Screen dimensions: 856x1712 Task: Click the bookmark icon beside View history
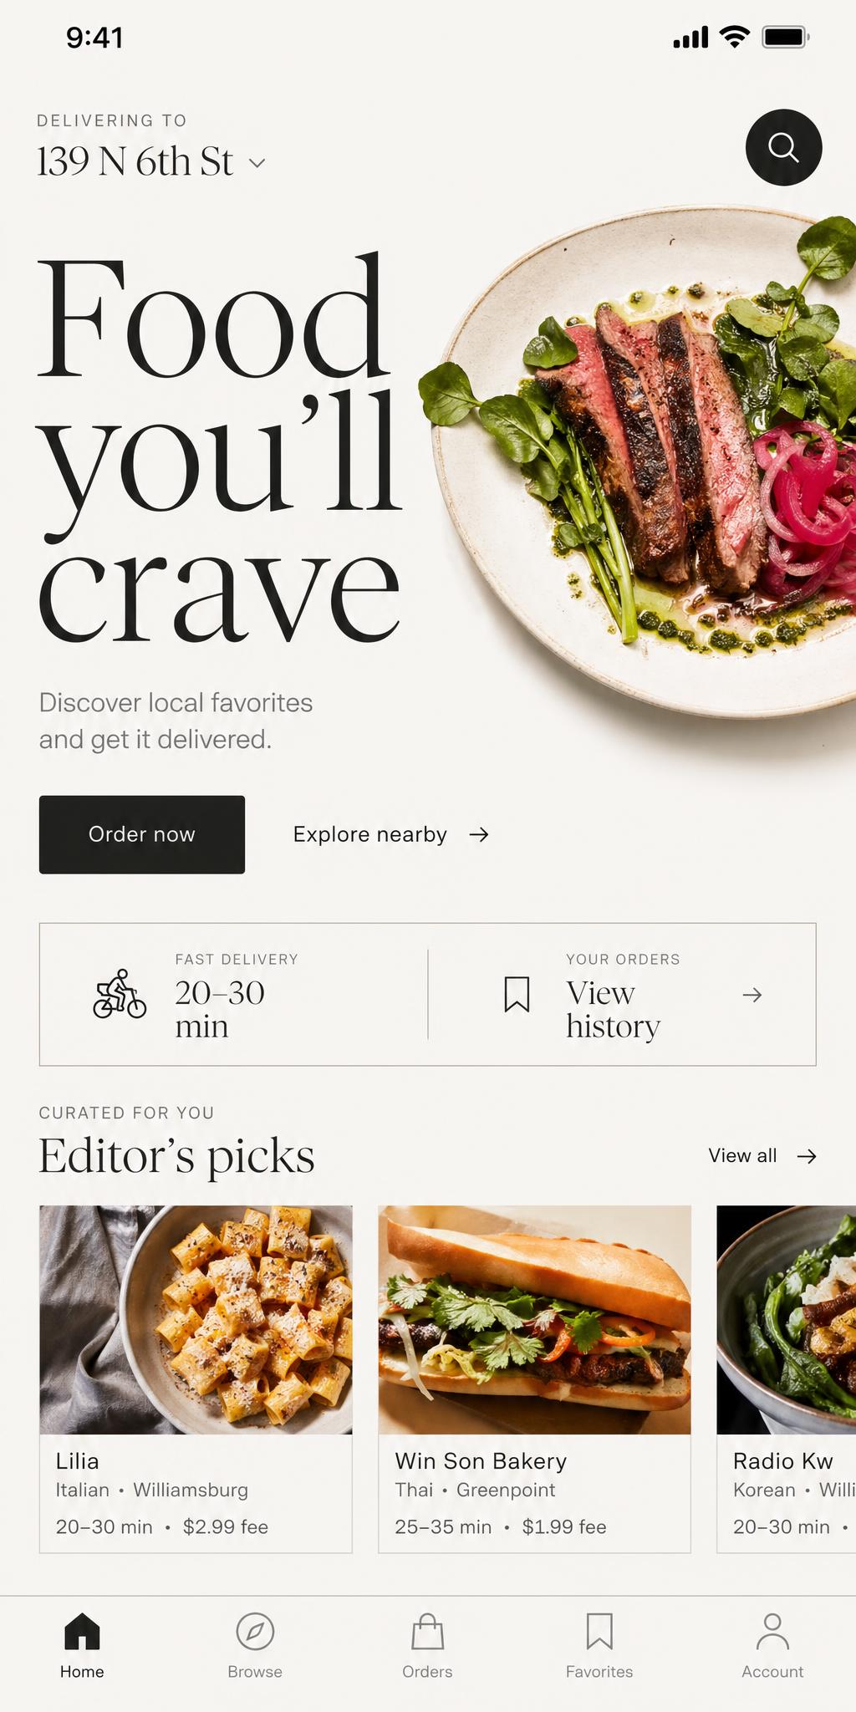[x=517, y=994]
